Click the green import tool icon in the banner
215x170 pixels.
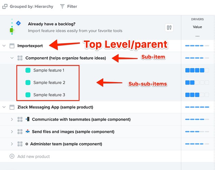click(12, 30)
